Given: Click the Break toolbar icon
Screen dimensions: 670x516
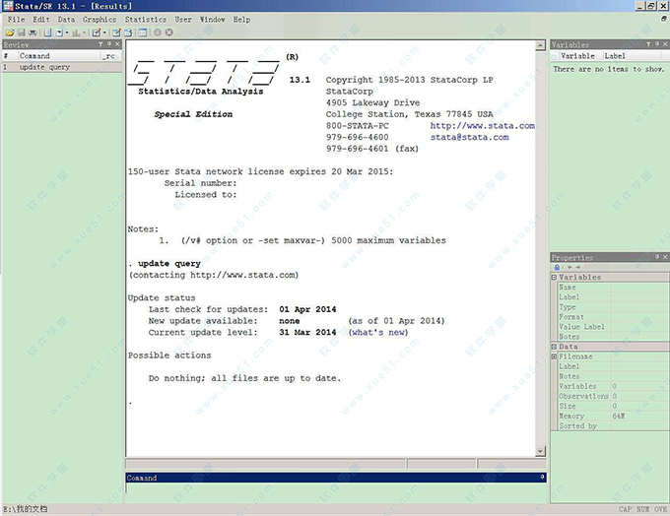Looking at the screenshot, I should pos(169,32).
